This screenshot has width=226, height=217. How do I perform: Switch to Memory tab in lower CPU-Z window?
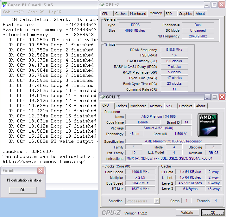point(156,106)
